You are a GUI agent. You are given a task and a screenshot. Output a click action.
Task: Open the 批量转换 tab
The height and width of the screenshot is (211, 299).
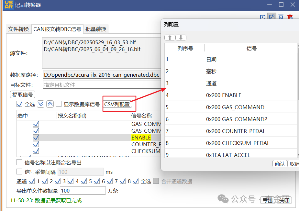pyautogui.click(x=96, y=29)
